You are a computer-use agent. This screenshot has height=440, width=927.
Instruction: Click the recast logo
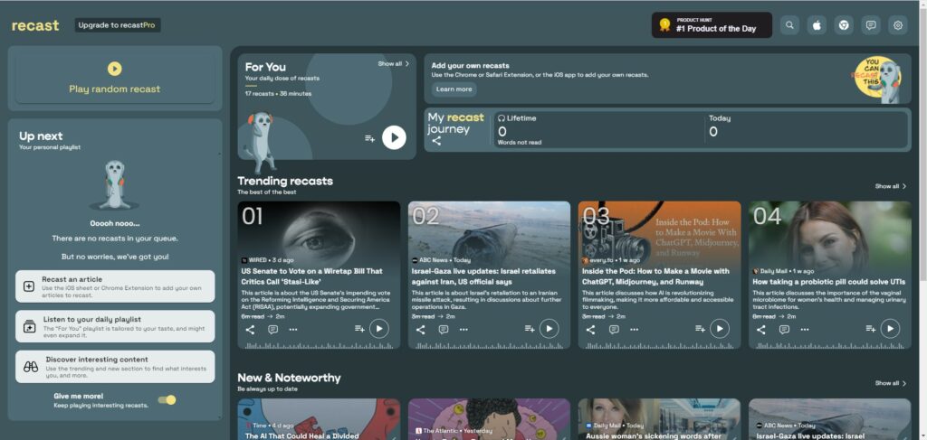(35, 25)
